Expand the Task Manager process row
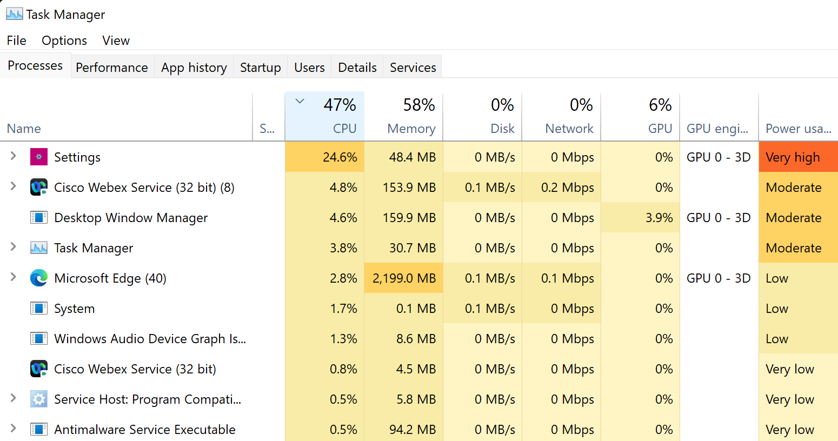This screenshot has width=838, height=441. (14, 248)
